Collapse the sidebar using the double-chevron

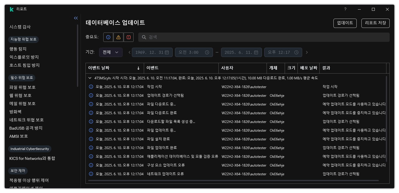coord(76,18)
